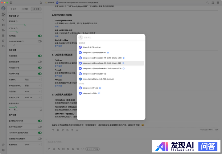Click the new topic icon beside the sidebar tabs
Image resolution: width=222 pixels, height=154 pixels.
[x=41, y=2]
